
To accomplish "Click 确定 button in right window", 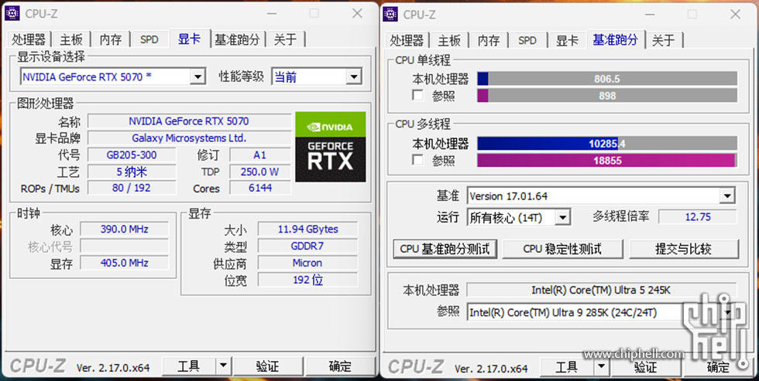I will coord(719,368).
